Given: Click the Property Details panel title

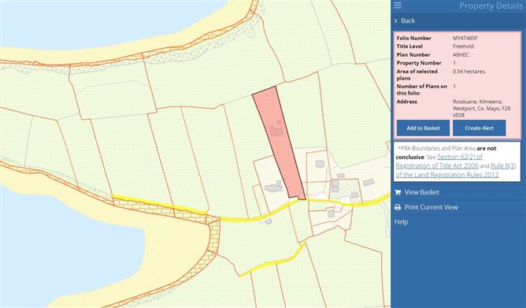Looking at the screenshot, I should [491, 6].
